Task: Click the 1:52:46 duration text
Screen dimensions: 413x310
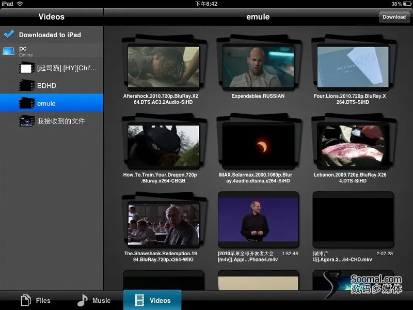Action: (290, 254)
